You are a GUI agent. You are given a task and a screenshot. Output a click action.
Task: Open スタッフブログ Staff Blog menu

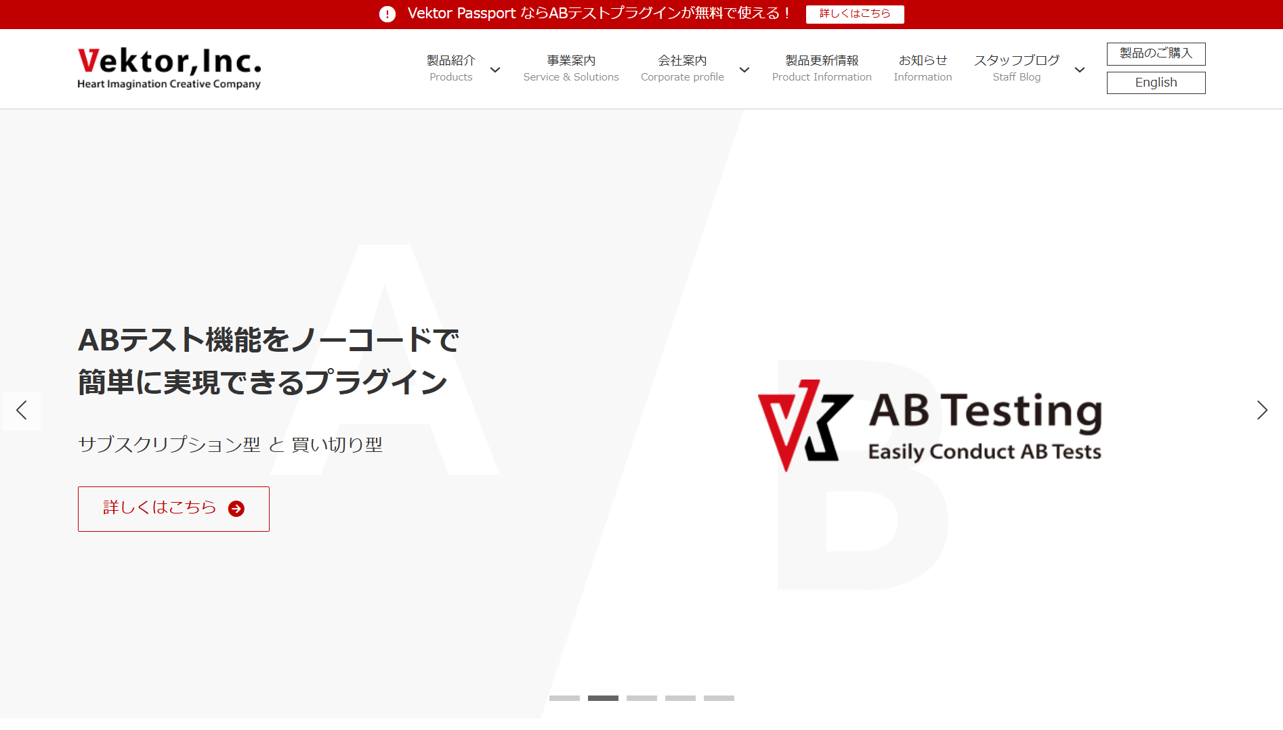coord(1017,68)
